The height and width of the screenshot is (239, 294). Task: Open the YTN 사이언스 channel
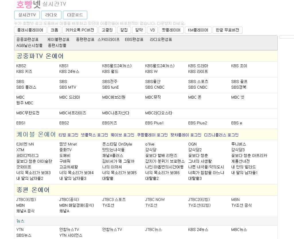coord(71,235)
